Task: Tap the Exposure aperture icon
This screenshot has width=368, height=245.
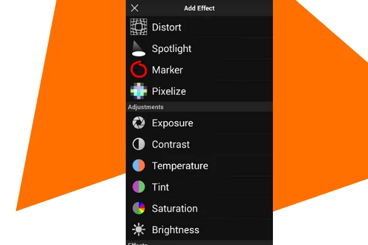Action: click(x=139, y=123)
